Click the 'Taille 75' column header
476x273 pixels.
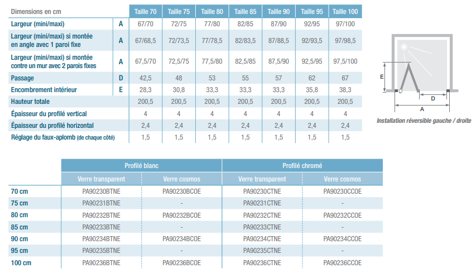179,12
